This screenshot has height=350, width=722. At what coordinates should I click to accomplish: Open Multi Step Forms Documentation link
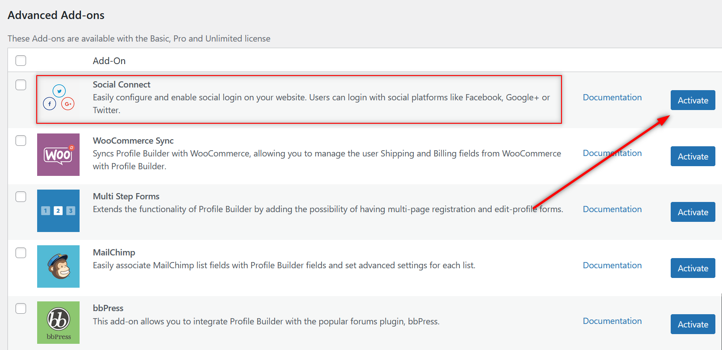pyautogui.click(x=612, y=209)
